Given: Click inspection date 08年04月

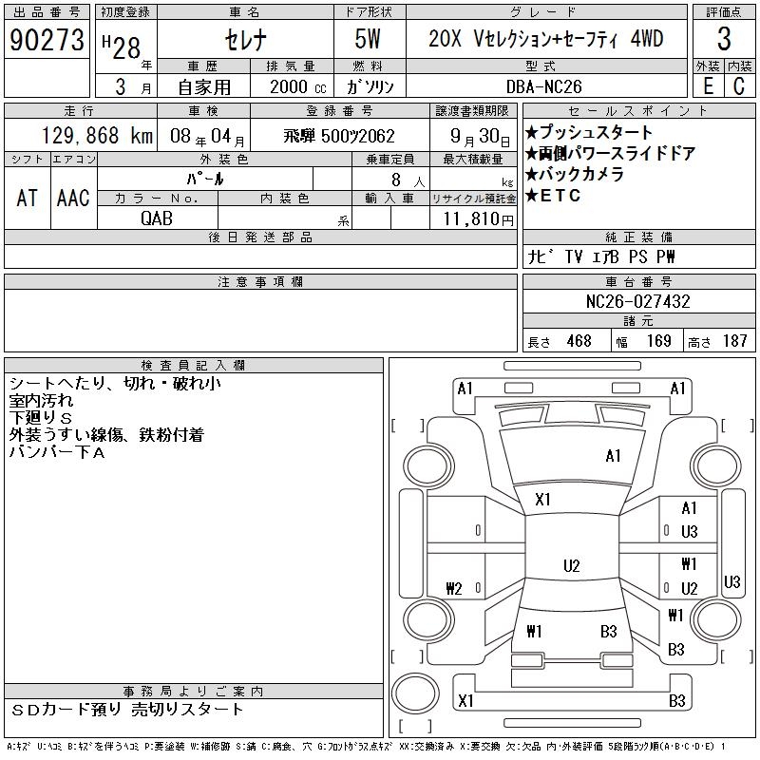Looking at the screenshot, I should coord(207,137).
